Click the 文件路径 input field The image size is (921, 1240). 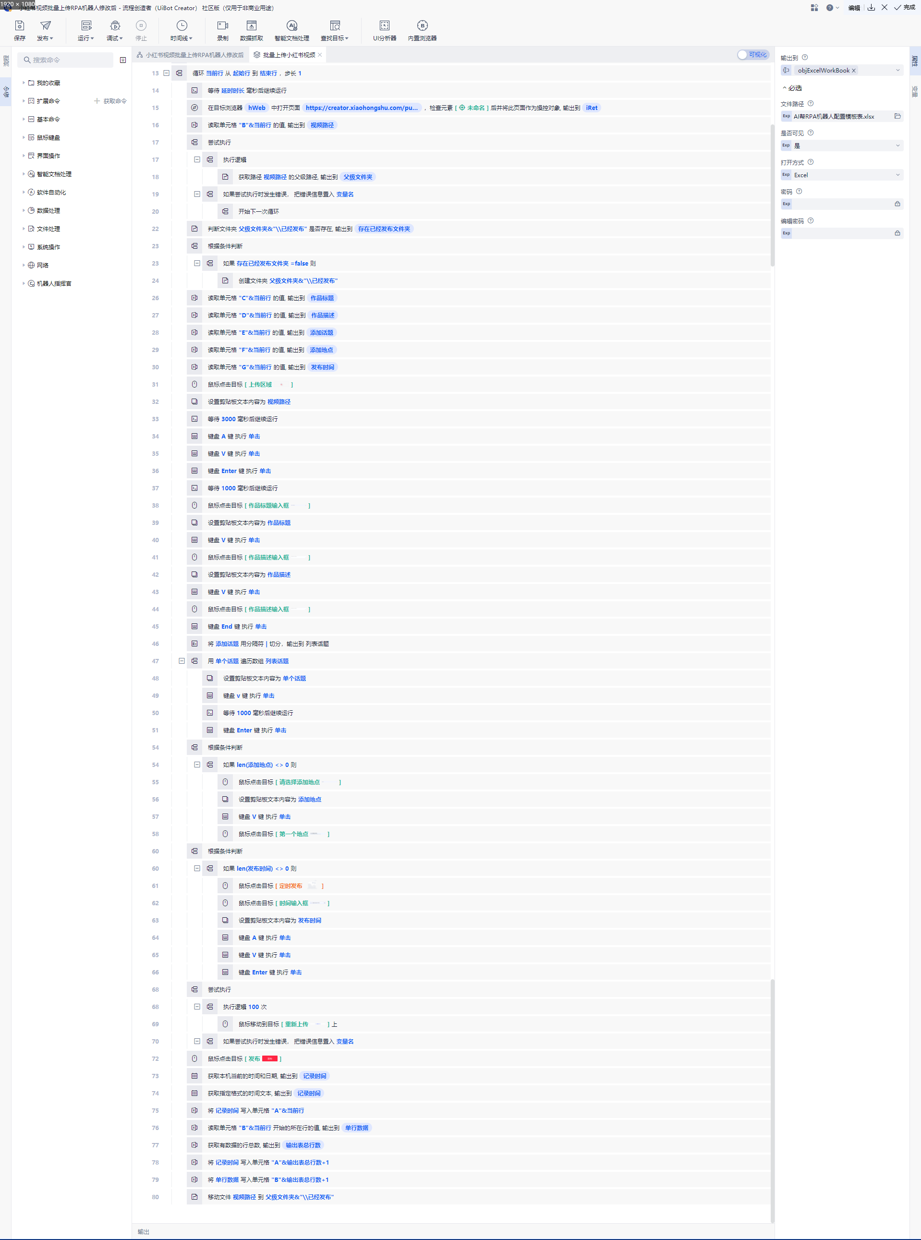(x=841, y=116)
